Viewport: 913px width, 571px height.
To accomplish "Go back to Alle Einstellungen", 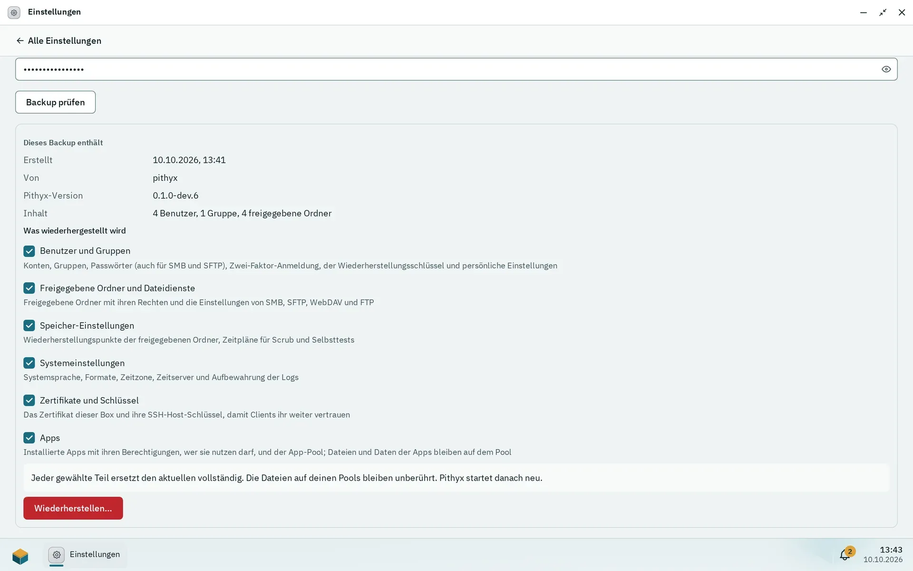I will coord(58,40).
